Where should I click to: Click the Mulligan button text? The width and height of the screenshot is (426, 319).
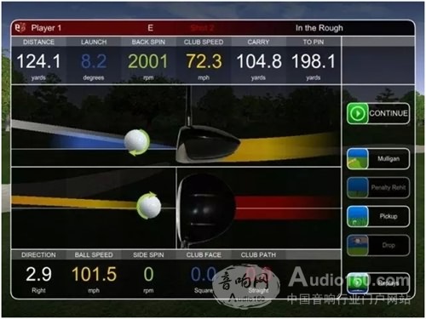(389, 159)
